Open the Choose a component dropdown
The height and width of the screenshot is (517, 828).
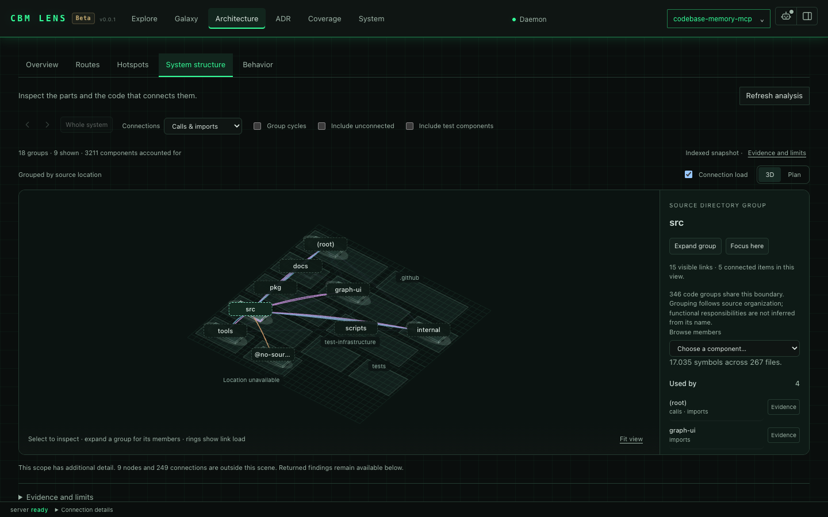coord(734,348)
